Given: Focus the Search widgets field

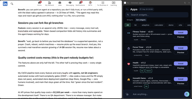Looking at the screenshot, I should 157,15.
